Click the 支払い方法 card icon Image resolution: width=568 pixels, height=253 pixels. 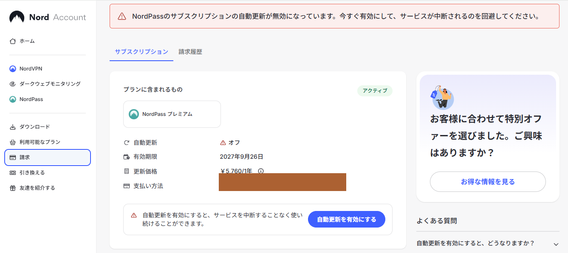pyautogui.click(x=126, y=186)
